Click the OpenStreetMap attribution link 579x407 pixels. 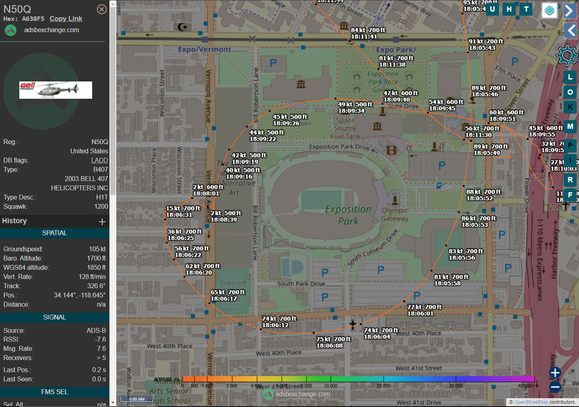(x=531, y=402)
